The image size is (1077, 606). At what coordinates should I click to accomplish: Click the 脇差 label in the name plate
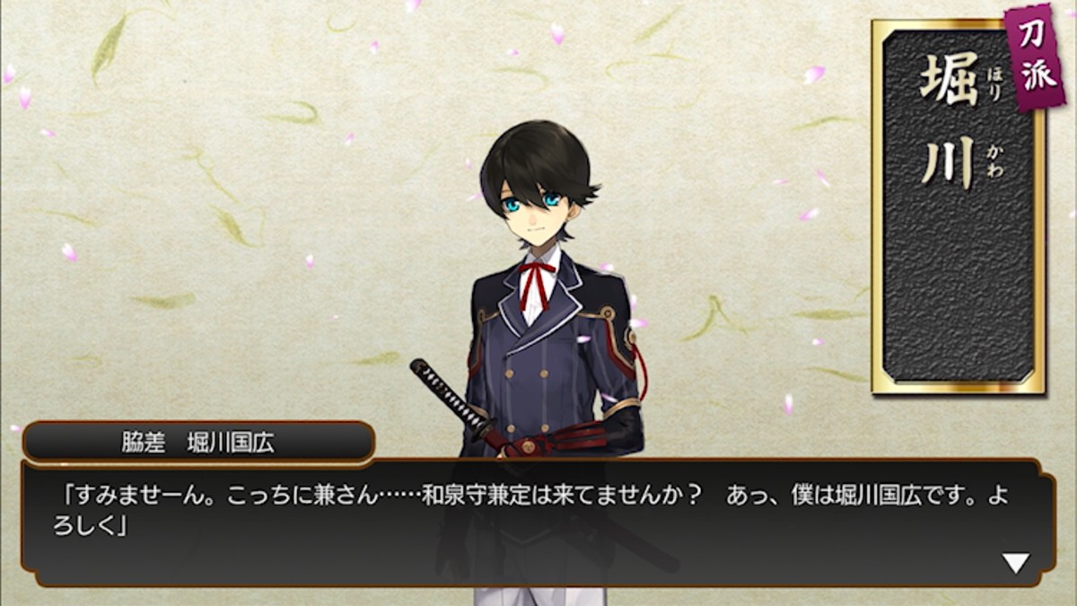click(139, 443)
